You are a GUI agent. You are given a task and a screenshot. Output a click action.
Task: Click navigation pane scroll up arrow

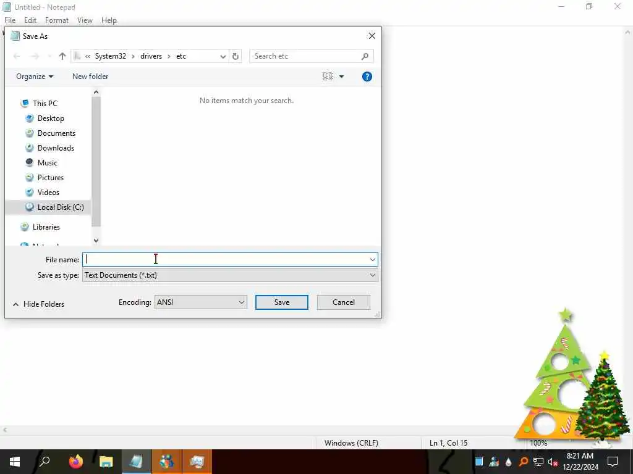[x=96, y=93]
